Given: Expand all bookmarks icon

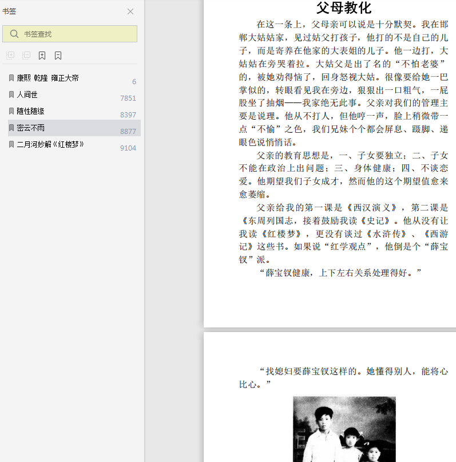Looking at the screenshot, I should coord(10,56).
